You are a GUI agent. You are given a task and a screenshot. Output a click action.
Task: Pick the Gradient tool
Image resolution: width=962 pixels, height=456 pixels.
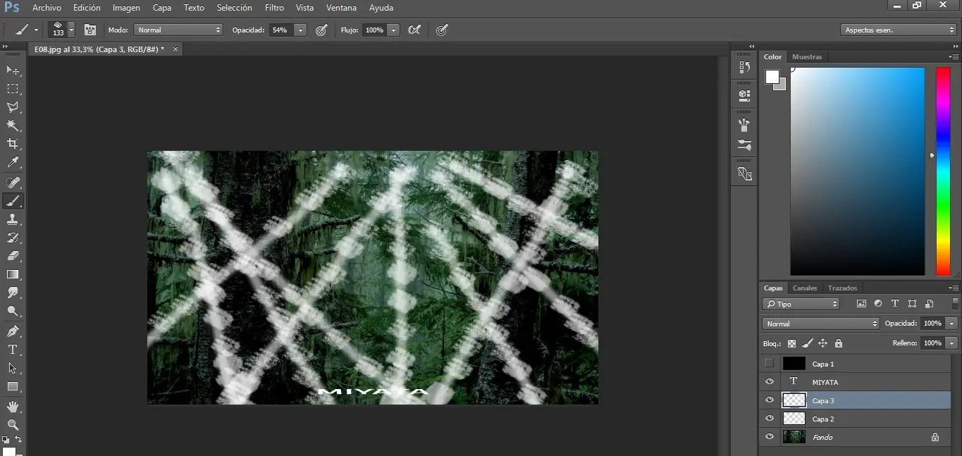[13, 273]
